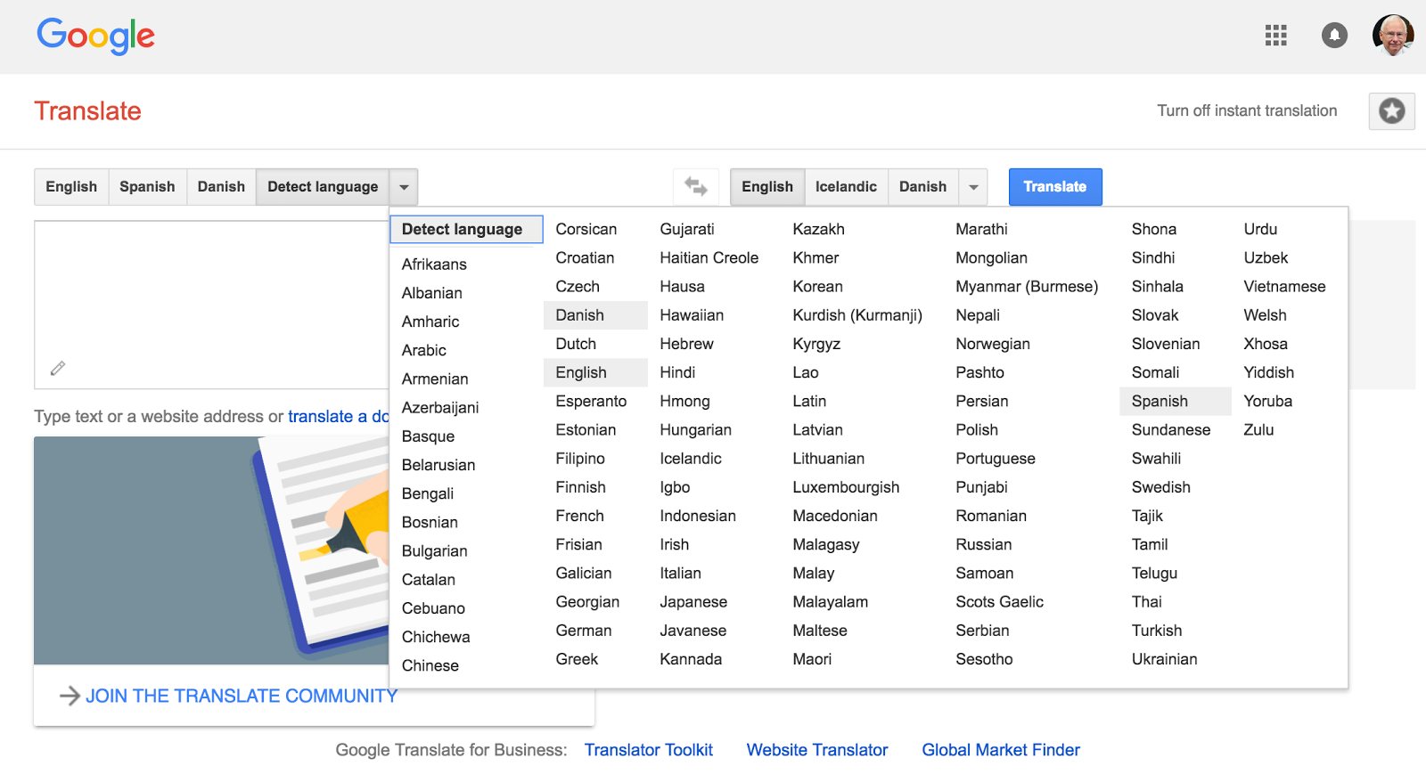Image resolution: width=1426 pixels, height=774 pixels.
Task: Open the Translator Toolkit link
Action: point(649,750)
